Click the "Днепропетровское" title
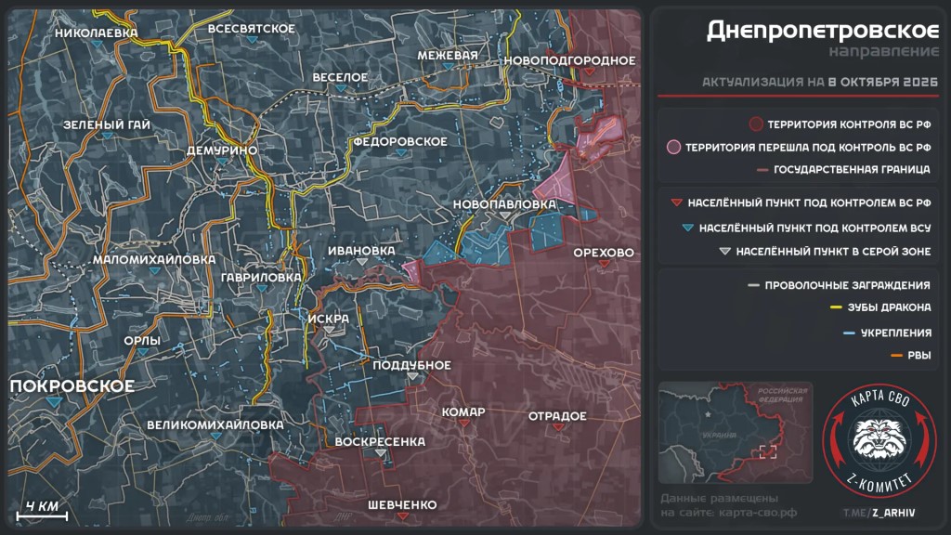The height and width of the screenshot is (535, 951). tap(823, 31)
